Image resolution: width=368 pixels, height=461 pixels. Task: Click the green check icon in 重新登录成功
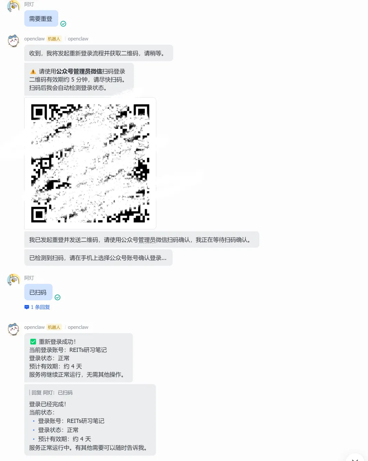33,342
